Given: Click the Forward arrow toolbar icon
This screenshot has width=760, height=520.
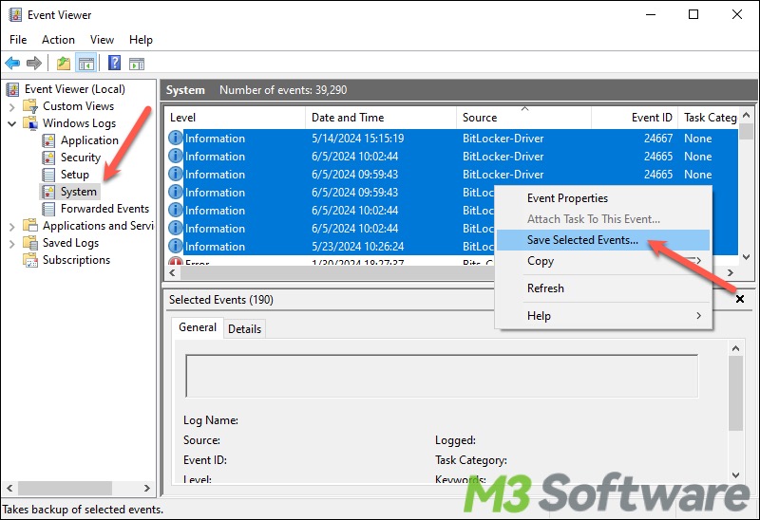Looking at the screenshot, I should 34,63.
